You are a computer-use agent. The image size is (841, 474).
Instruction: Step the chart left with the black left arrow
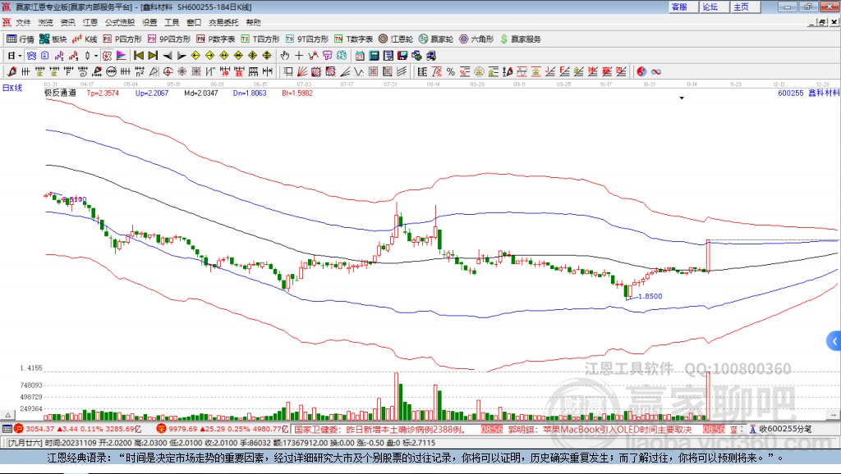[168, 56]
